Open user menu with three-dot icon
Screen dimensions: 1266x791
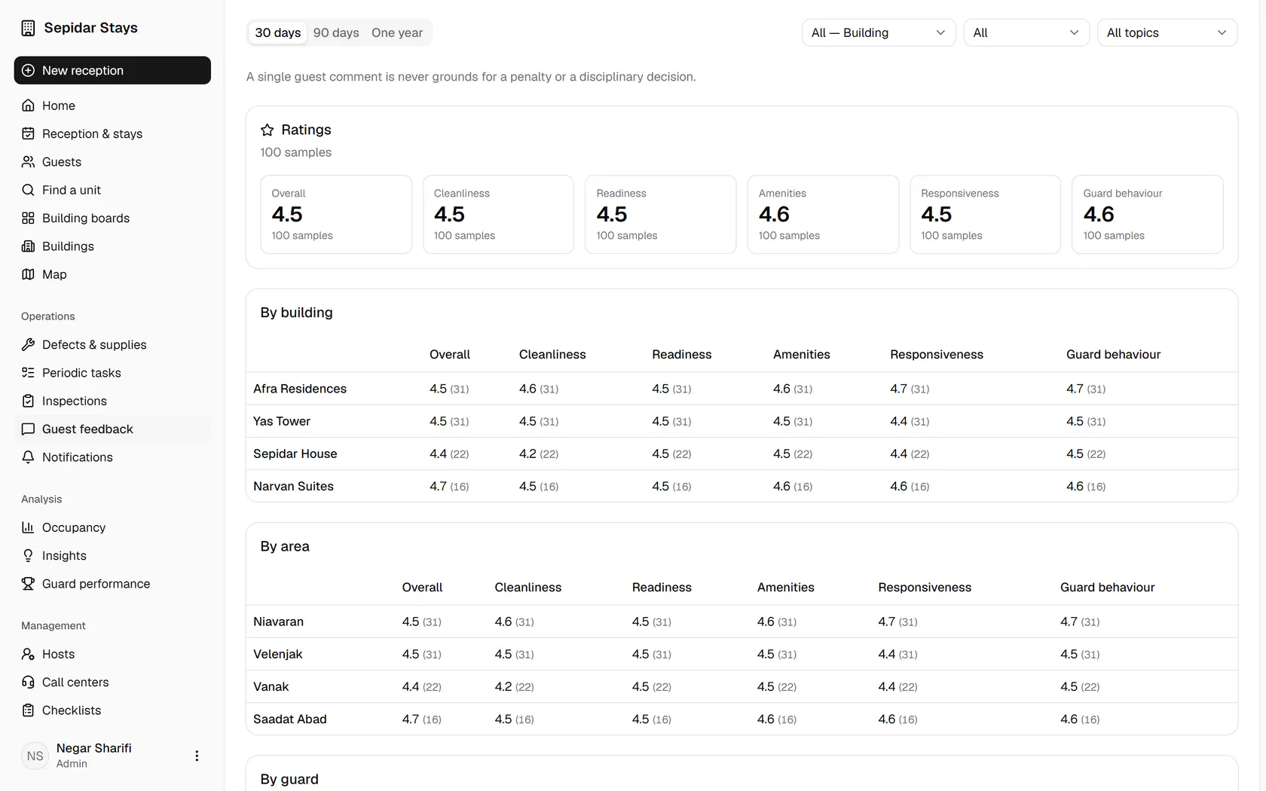[197, 756]
